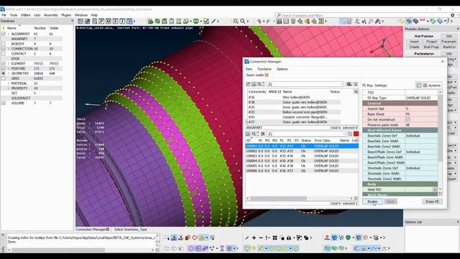Click the checkmark check icon in top toolbar

coord(206,21)
